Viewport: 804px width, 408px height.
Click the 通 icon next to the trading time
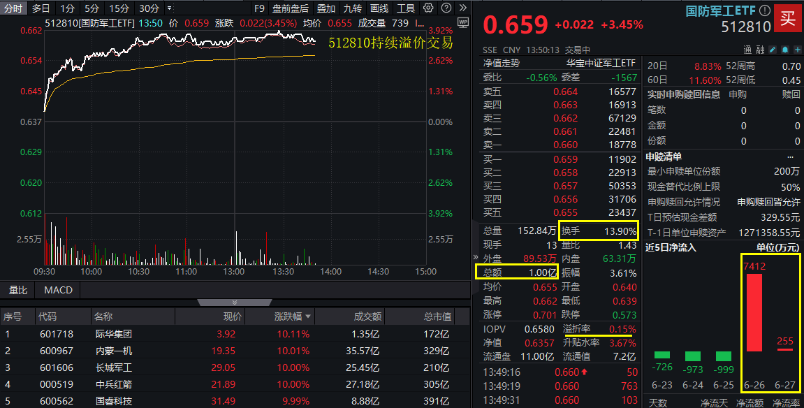747,49
